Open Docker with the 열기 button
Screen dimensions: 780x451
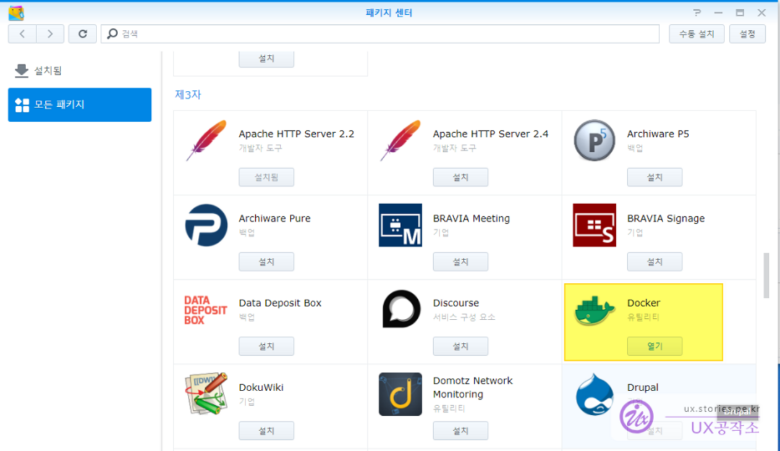tap(655, 347)
